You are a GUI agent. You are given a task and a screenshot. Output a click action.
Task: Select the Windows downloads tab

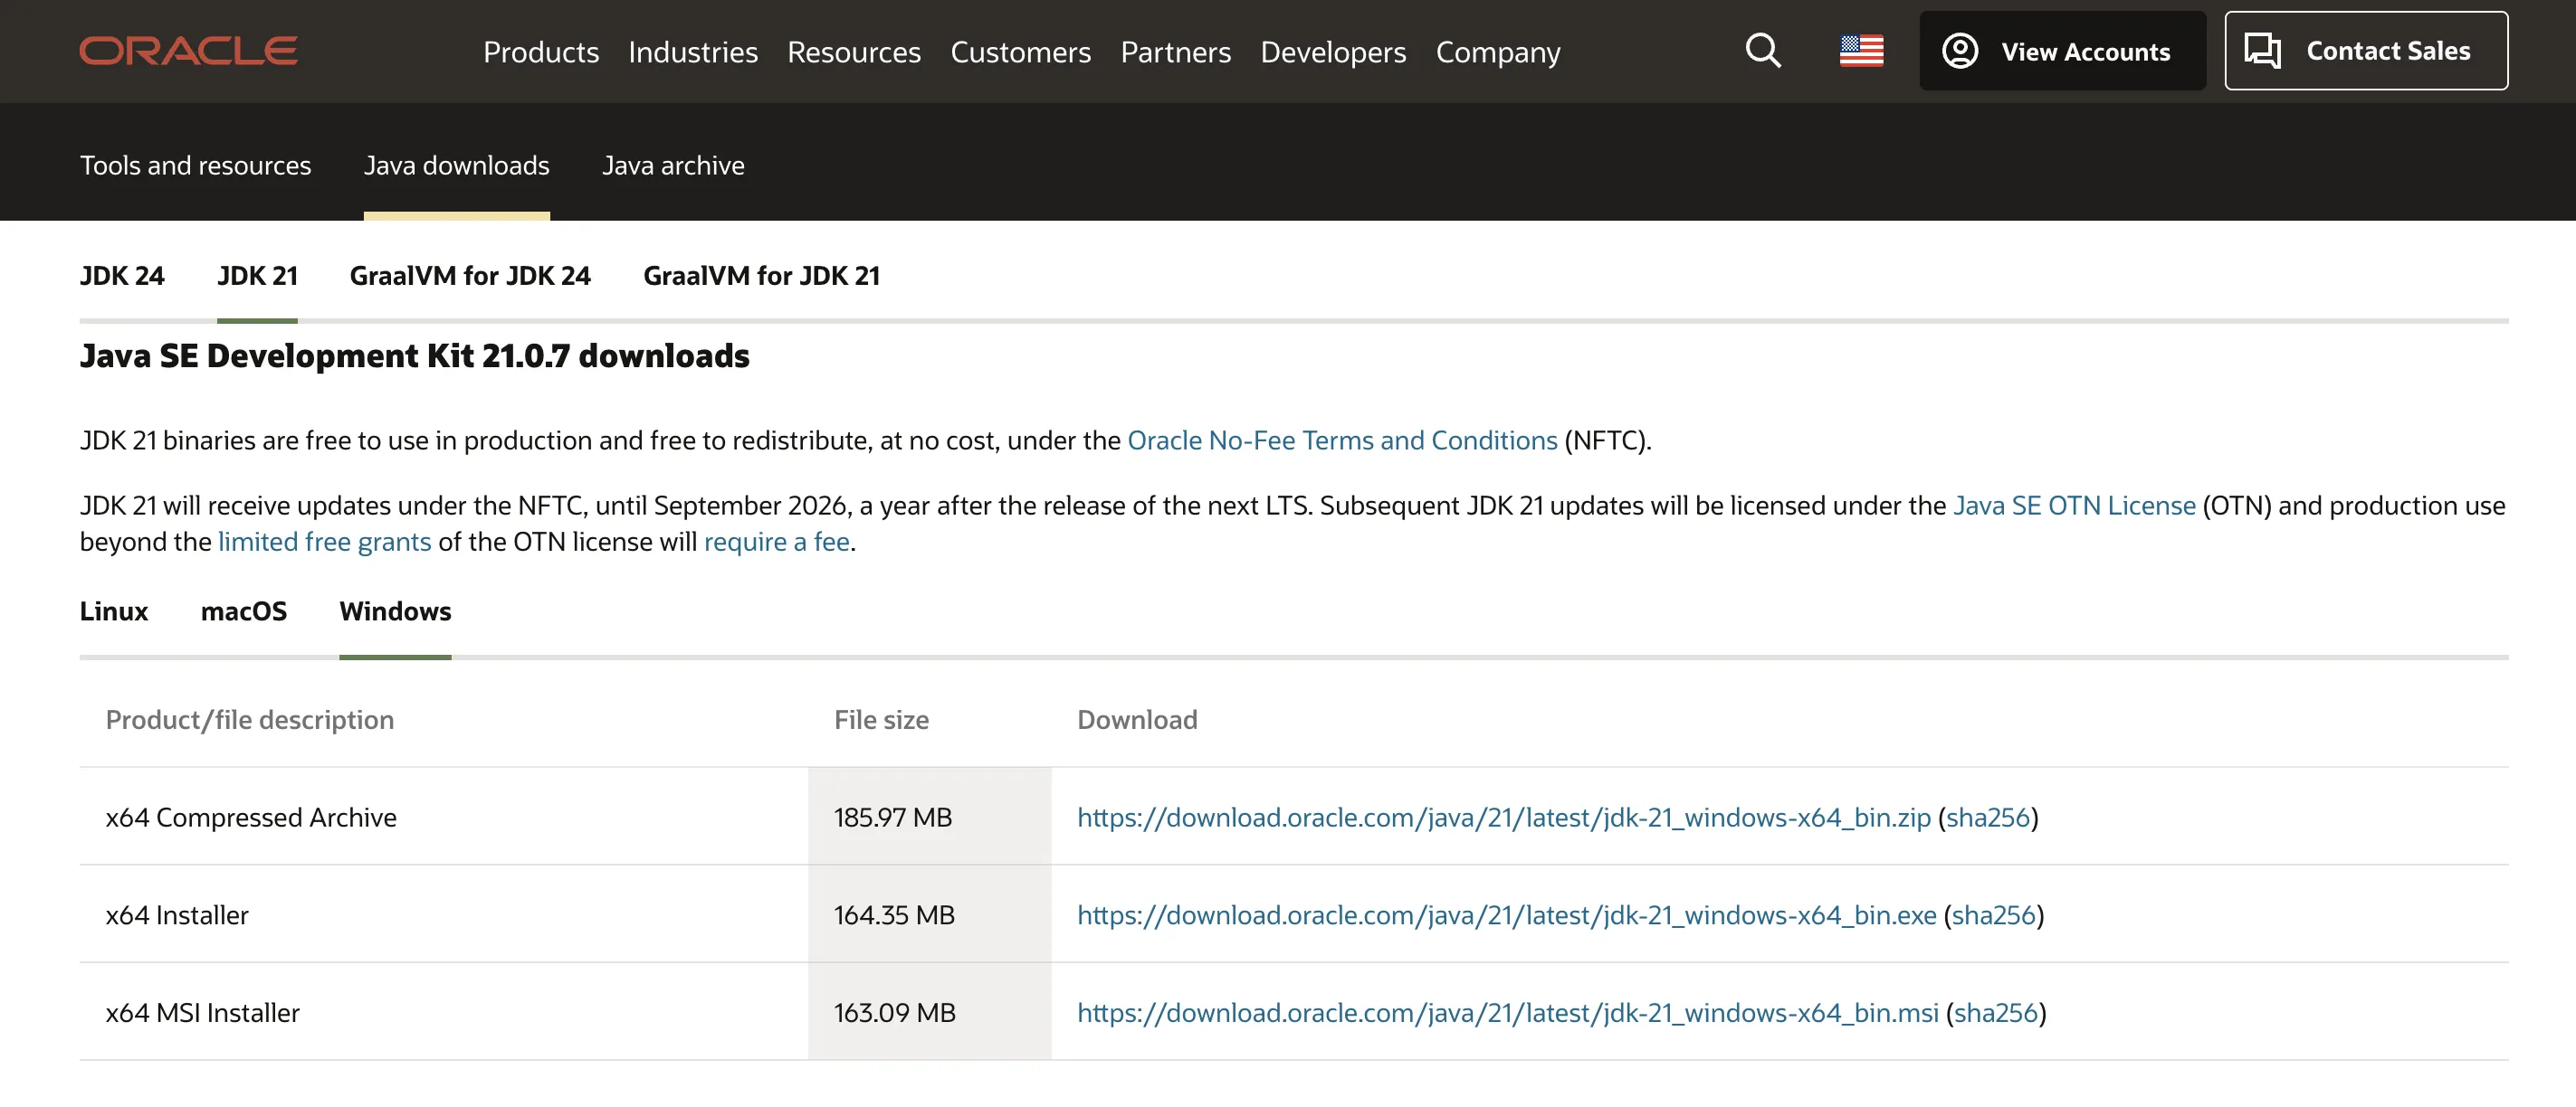(x=395, y=611)
